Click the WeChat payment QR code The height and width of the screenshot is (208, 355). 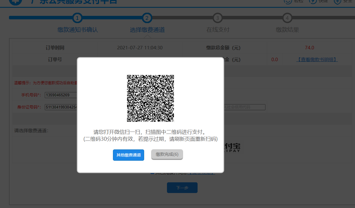[150, 98]
